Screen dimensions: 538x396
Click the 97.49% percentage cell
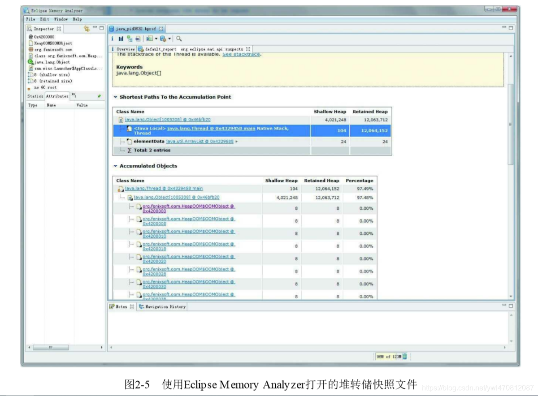coord(365,189)
